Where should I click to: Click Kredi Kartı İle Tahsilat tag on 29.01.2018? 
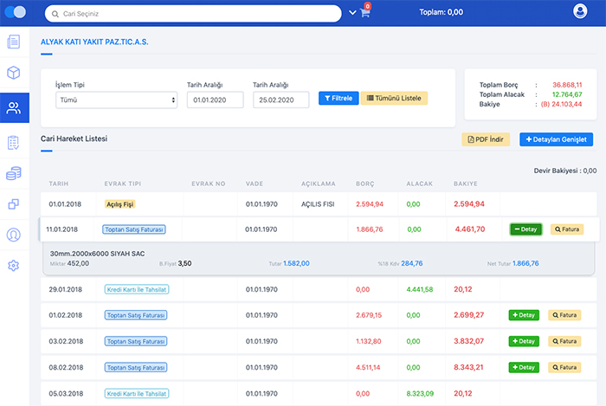[x=137, y=289]
